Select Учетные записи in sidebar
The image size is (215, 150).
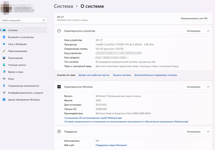pyautogui.click(x=24, y=65)
